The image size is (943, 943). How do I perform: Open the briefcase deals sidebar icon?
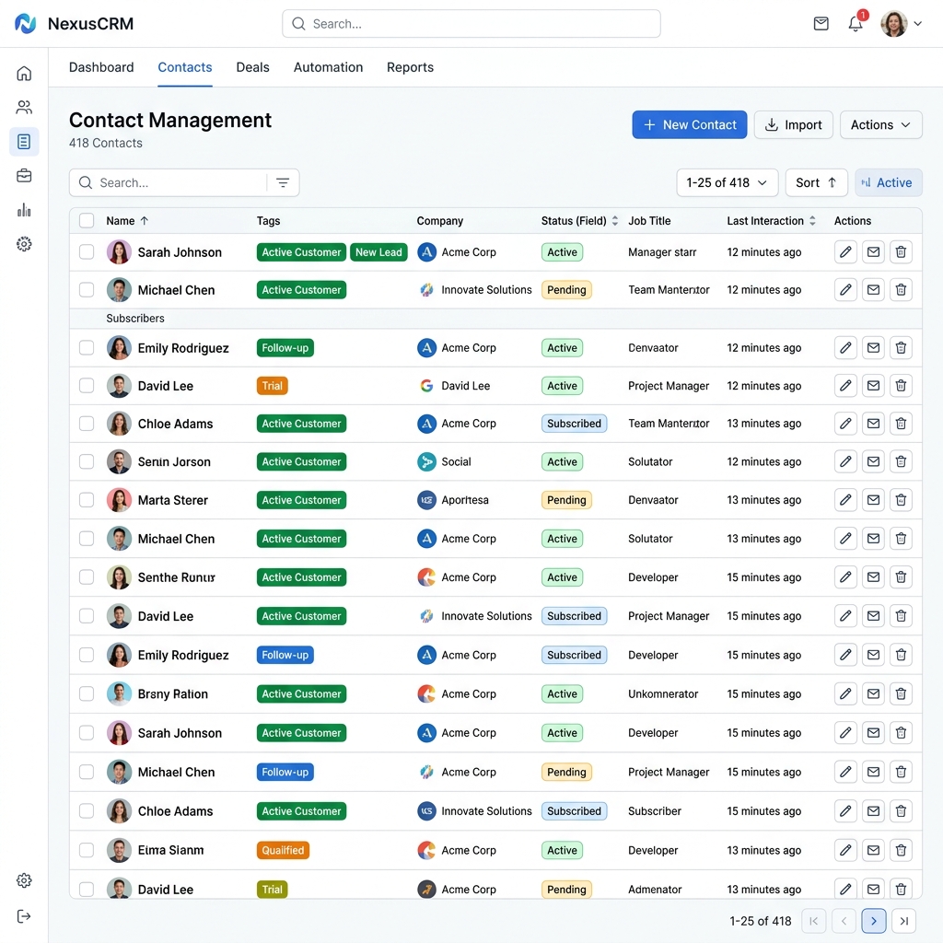point(24,176)
